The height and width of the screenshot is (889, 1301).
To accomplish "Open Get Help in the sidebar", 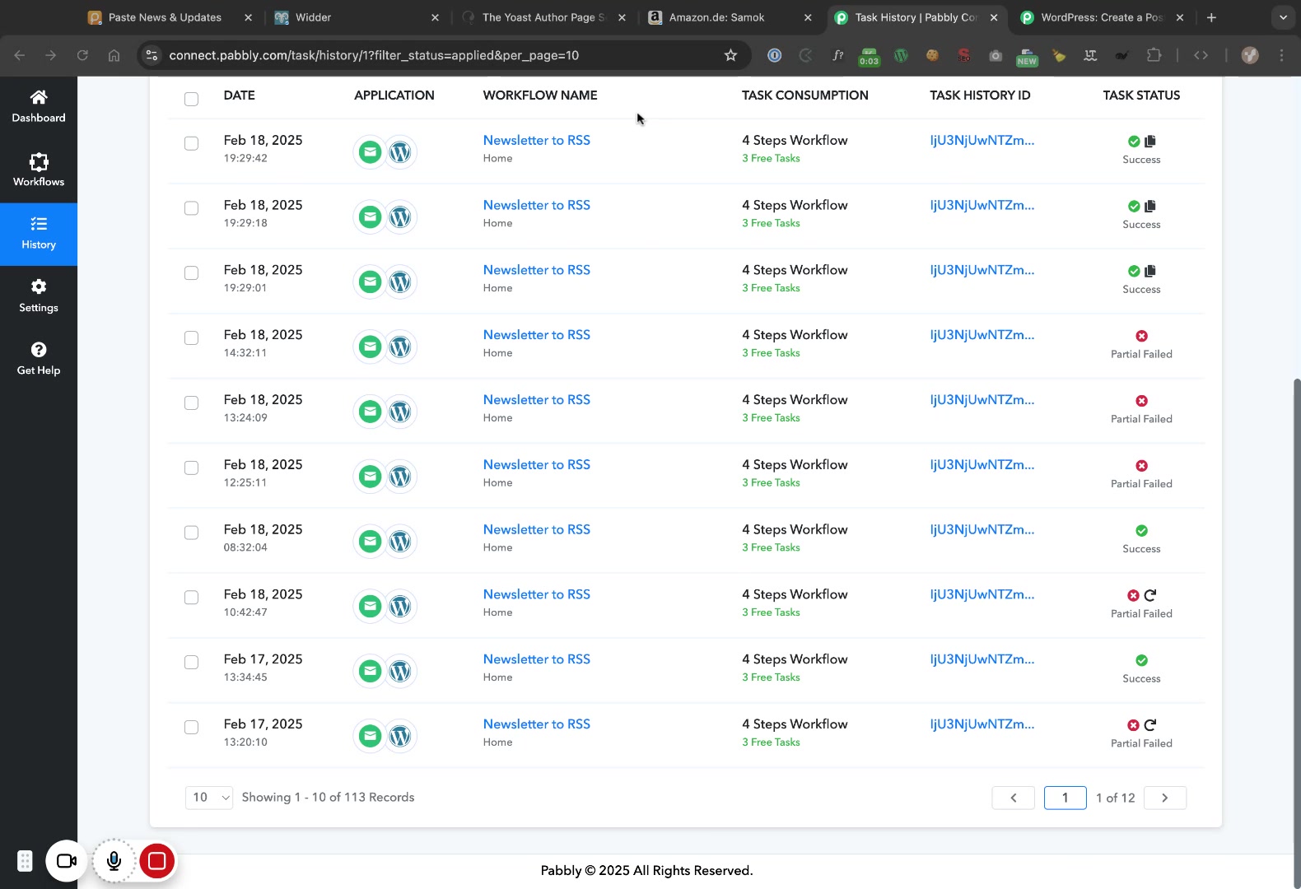I will [x=39, y=359].
